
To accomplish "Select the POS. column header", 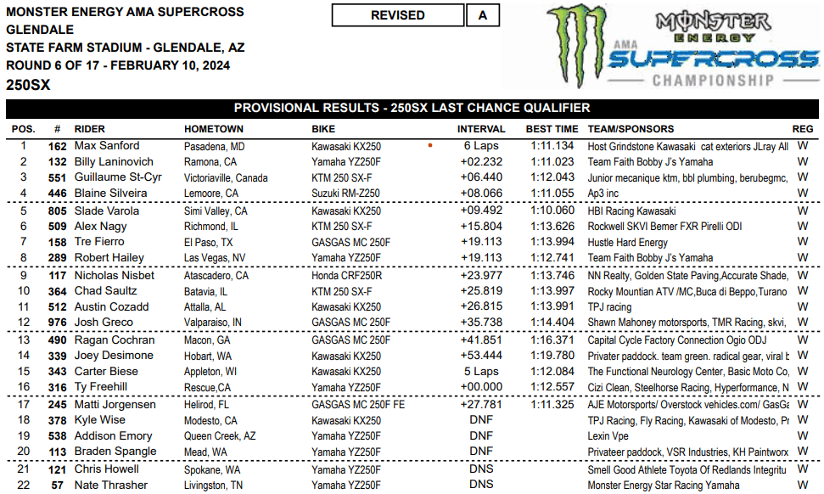I will point(24,129).
